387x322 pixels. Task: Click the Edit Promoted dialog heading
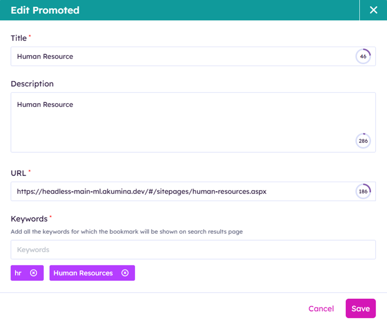click(45, 10)
